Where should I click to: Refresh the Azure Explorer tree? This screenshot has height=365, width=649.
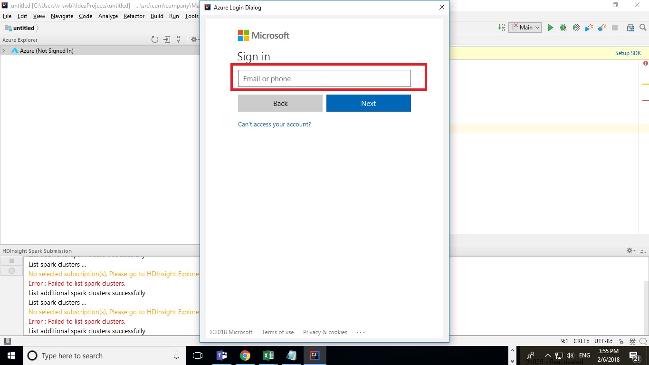pos(155,39)
